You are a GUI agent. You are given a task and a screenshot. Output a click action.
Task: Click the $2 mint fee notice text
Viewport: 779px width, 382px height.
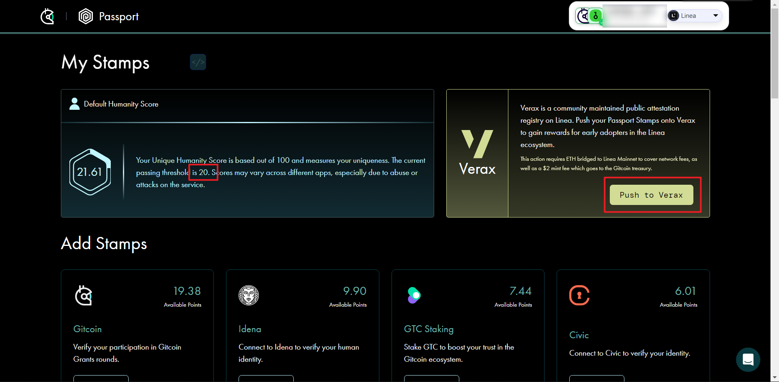[609, 164]
